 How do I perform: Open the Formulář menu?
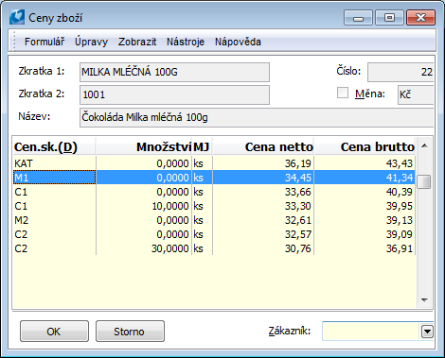[44, 42]
